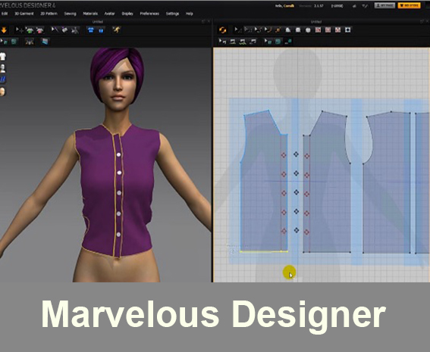The width and height of the screenshot is (430, 352).
Task: Click the orange Simulate arrow in 3D toolbar
Action: (x=4, y=30)
